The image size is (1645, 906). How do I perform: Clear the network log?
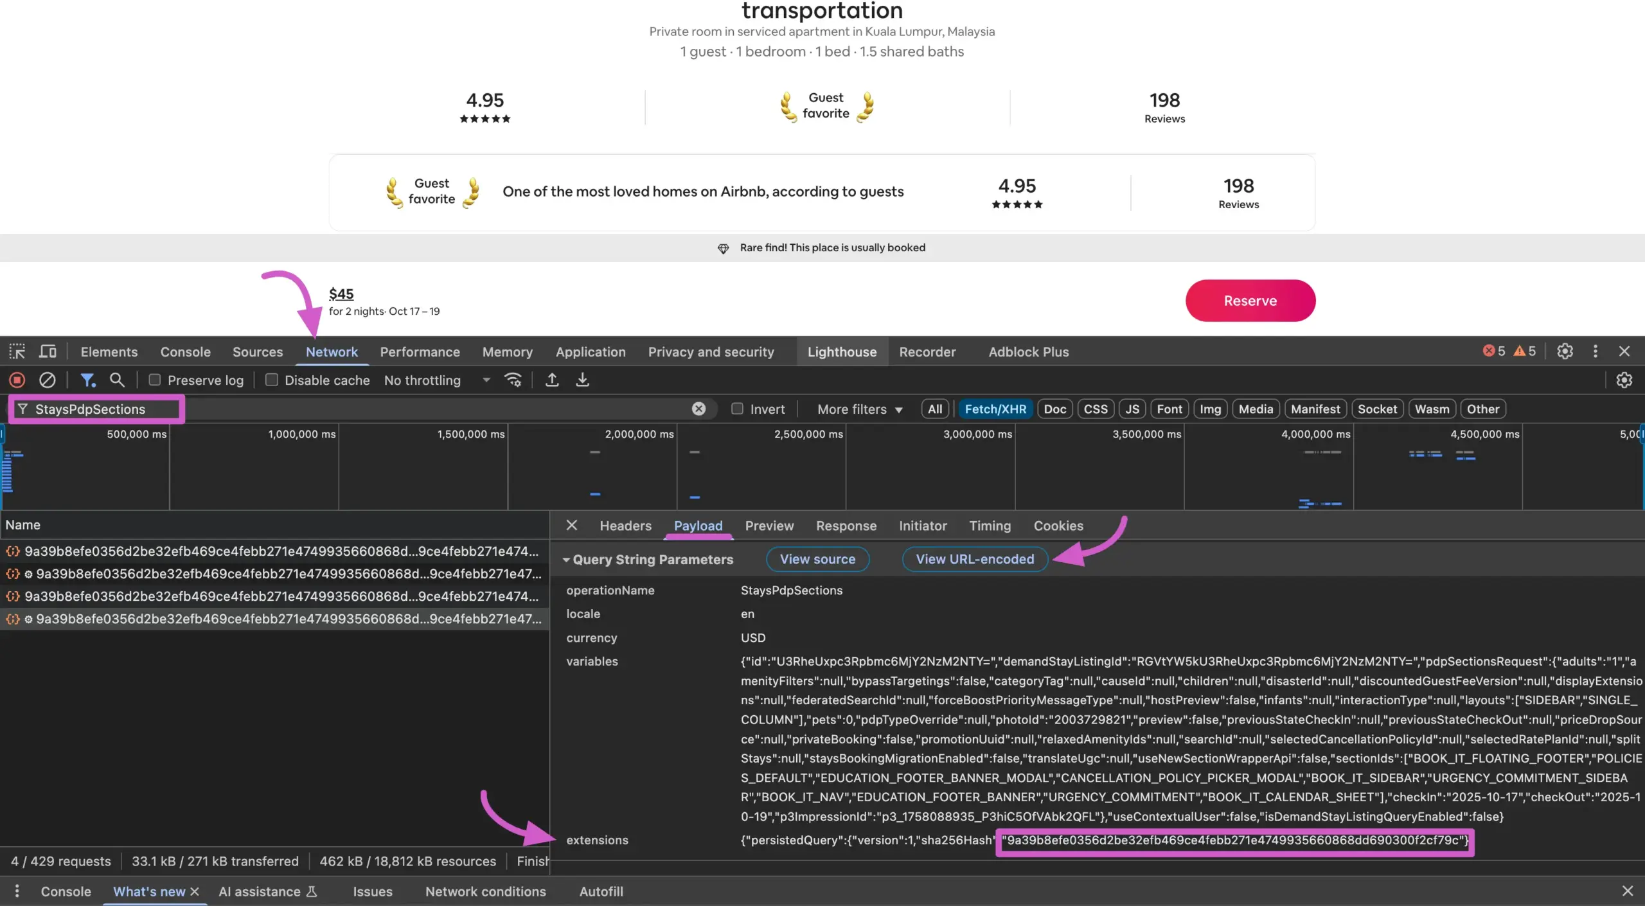coord(47,380)
